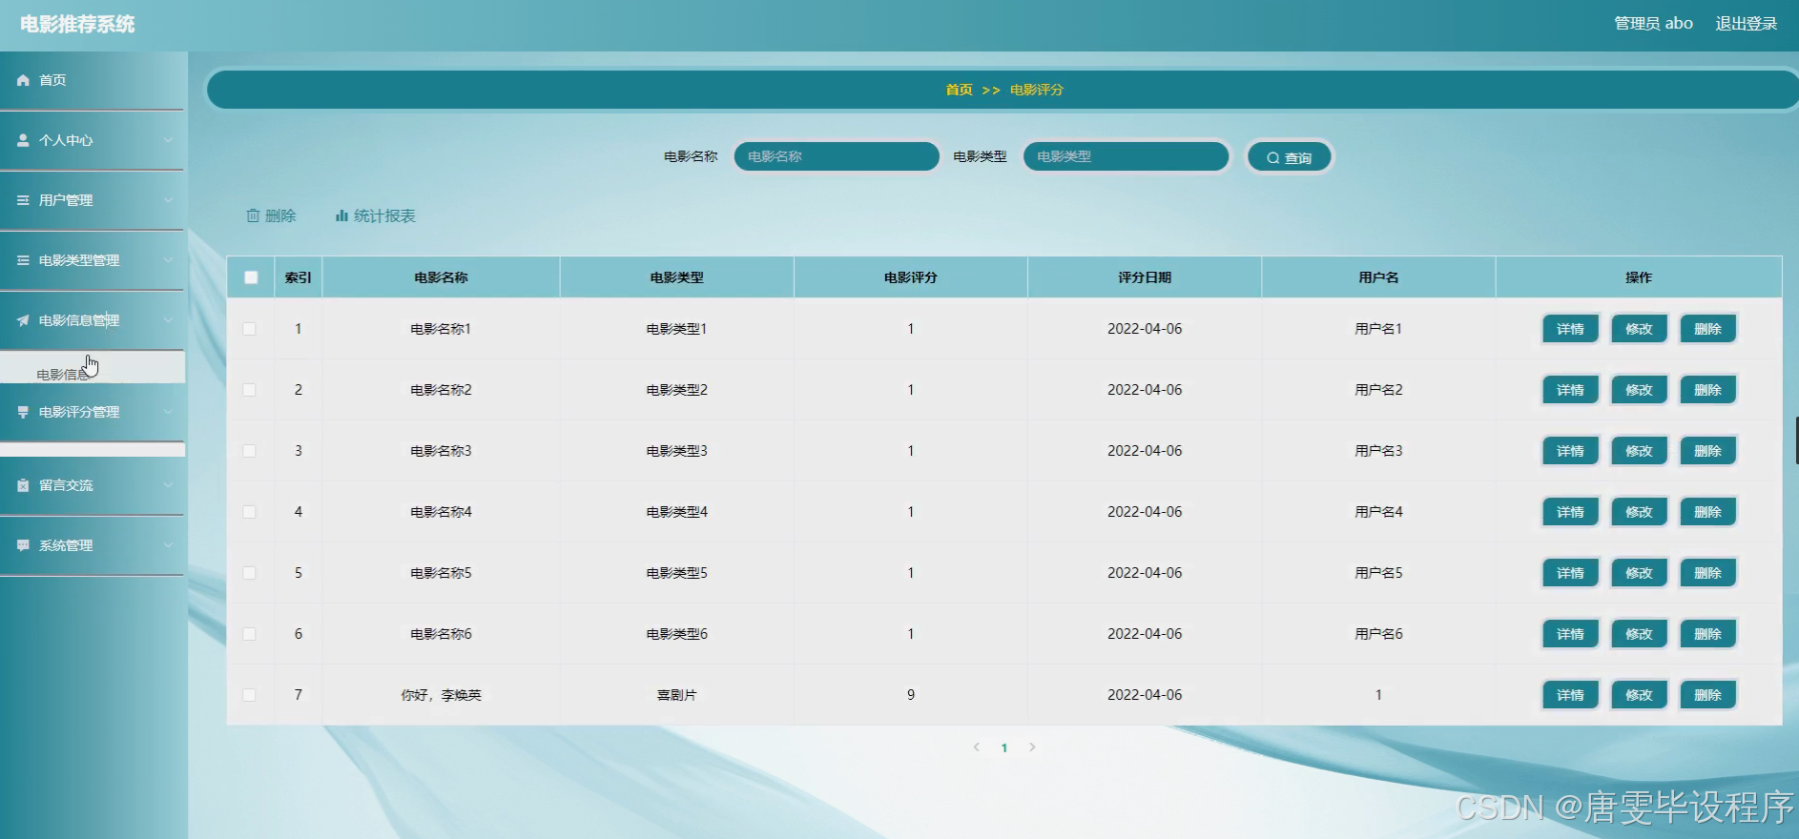Click the 电影类型4 cell
Image resolution: width=1799 pixels, height=839 pixels.
[677, 512]
